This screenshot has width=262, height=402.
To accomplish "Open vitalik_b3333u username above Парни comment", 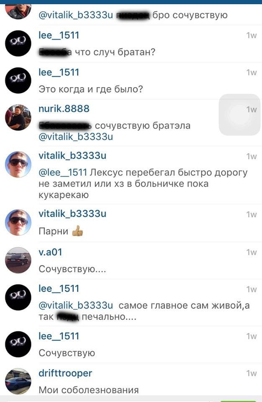I will pyautogui.click(x=72, y=214).
